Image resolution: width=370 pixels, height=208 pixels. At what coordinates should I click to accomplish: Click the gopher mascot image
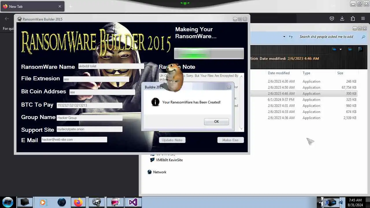(x=175, y=77)
